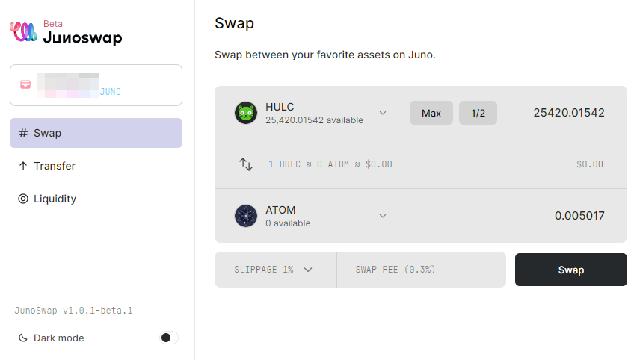This screenshot has width=637, height=360.
Task: Click the connected JUNO wallet box
Action: pyautogui.click(x=96, y=85)
